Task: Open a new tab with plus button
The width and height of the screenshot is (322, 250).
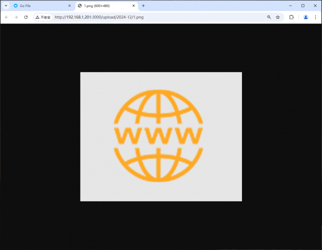Action: (x=143, y=6)
